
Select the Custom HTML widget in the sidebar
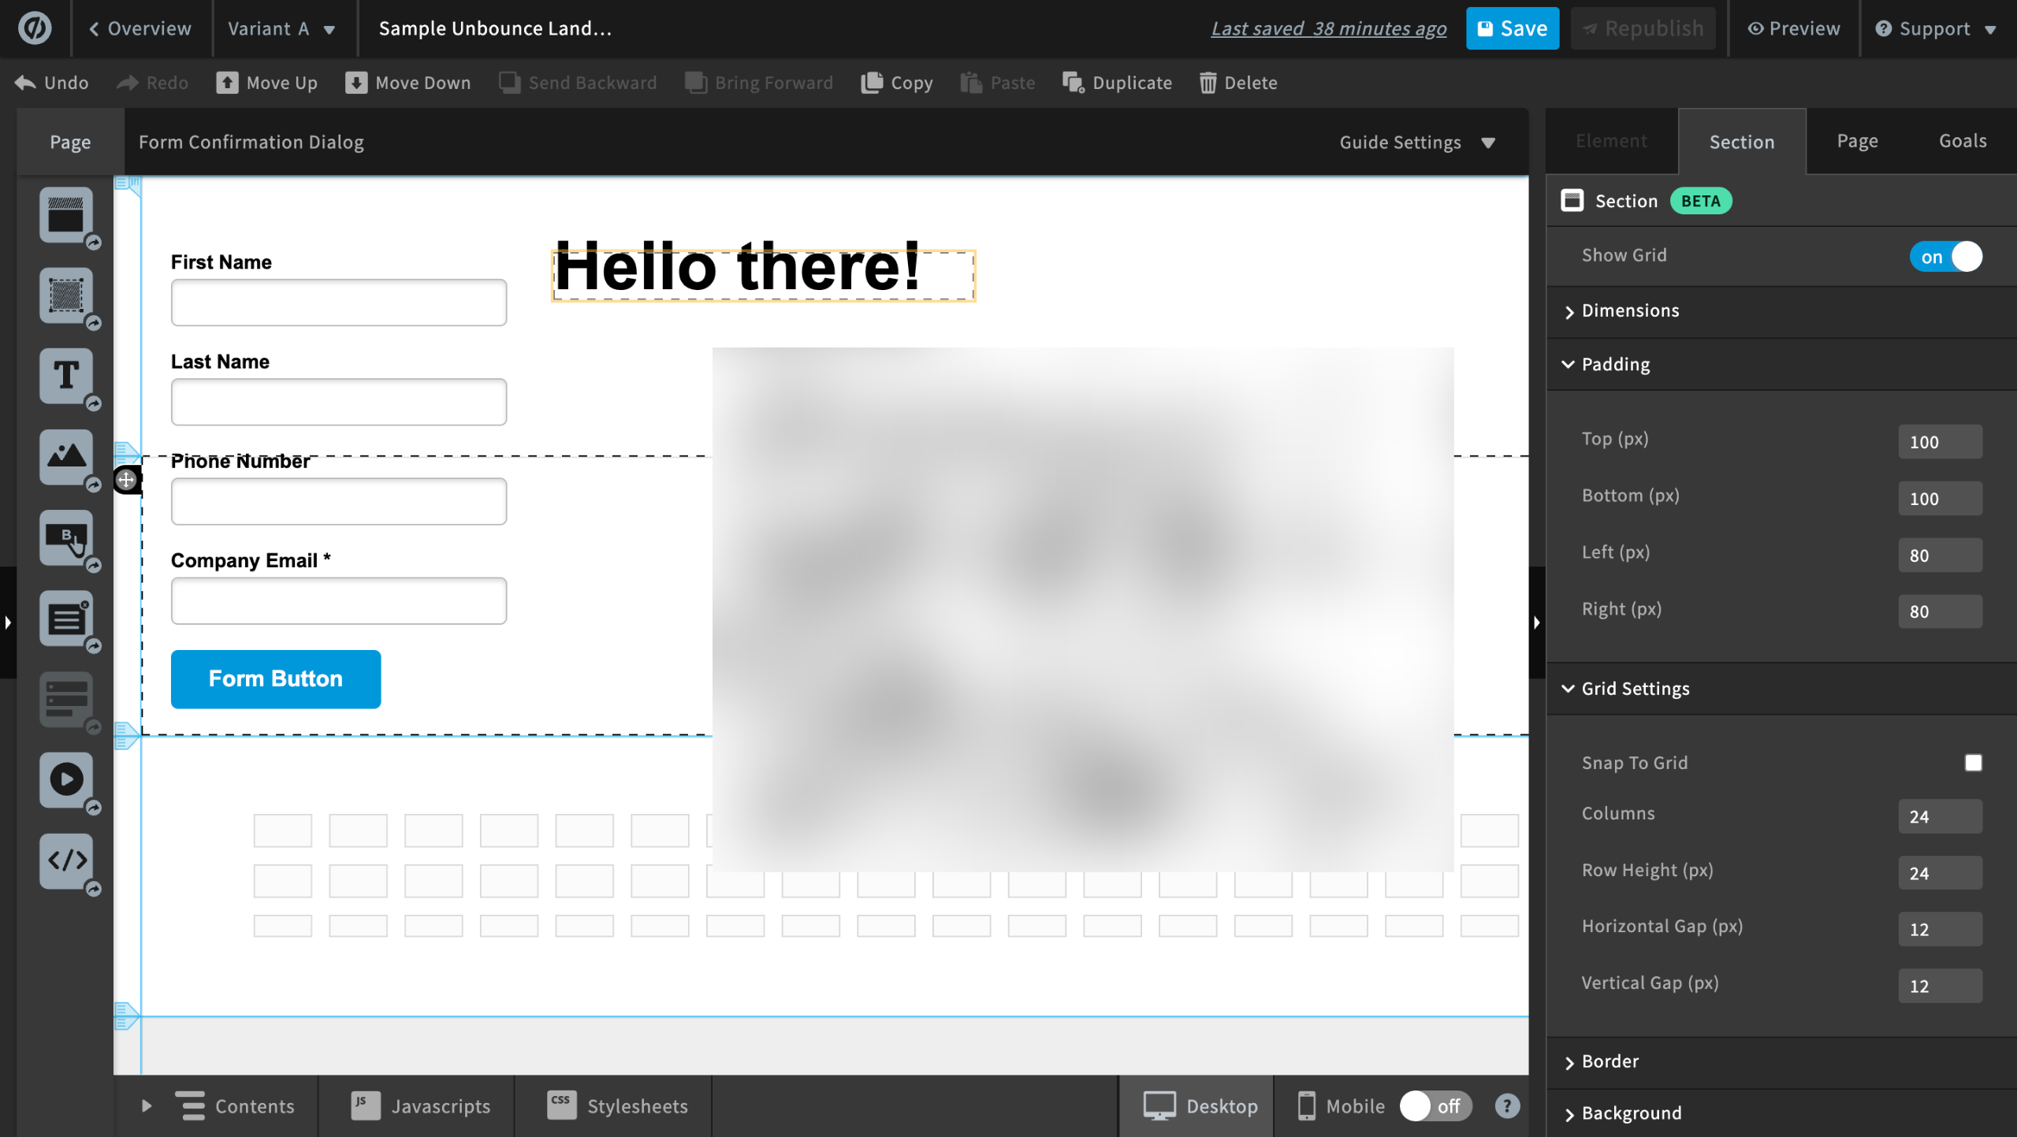[66, 860]
